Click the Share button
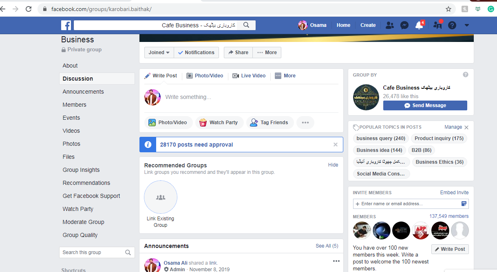The width and height of the screenshot is (497, 272). point(238,53)
